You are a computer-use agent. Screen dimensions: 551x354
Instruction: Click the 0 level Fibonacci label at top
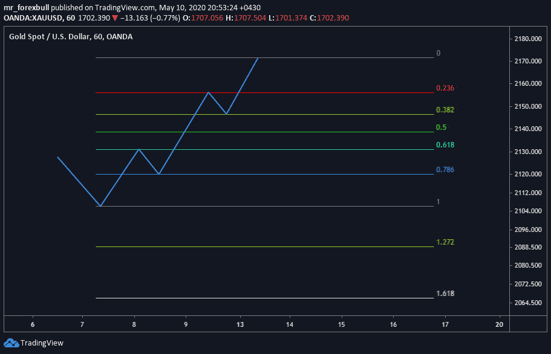point(438,53)
